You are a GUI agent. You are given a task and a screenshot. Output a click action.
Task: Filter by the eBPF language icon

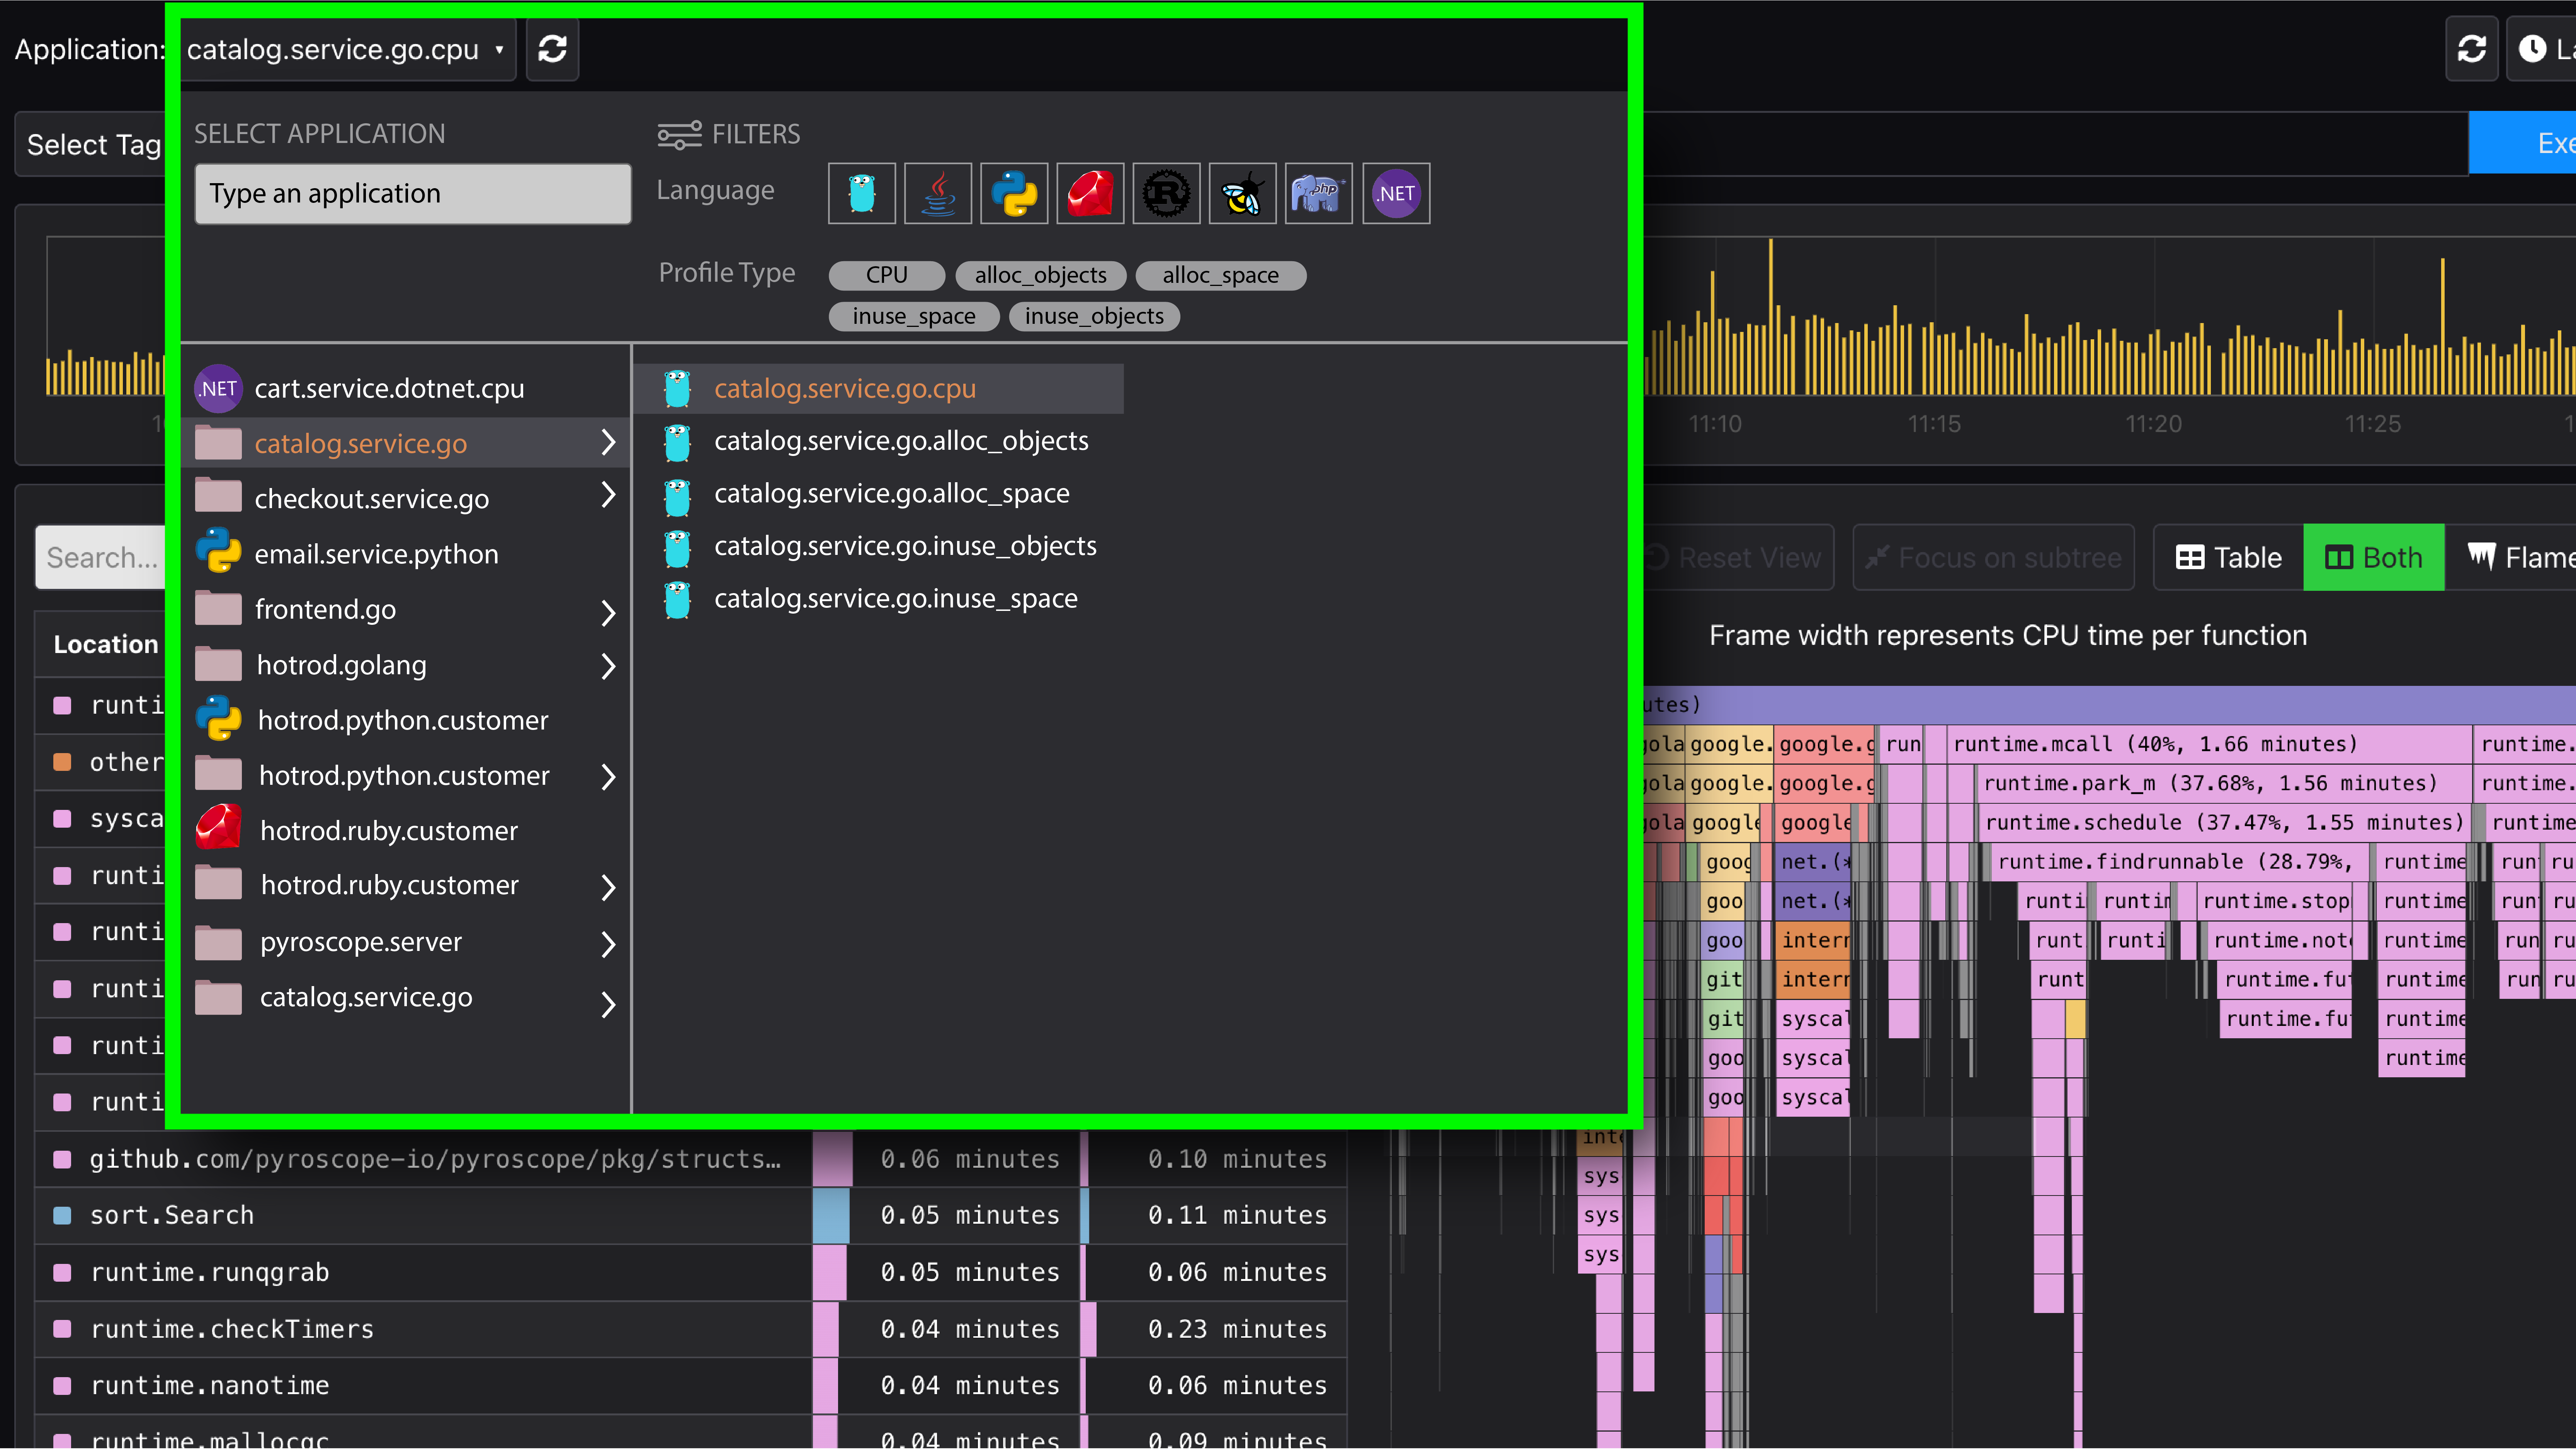(1242, 193)
